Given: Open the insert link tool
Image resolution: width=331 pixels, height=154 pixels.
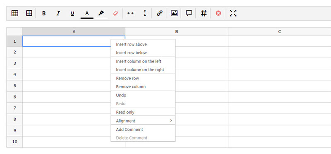Looking at the screenshot, I should pos(160,13).
